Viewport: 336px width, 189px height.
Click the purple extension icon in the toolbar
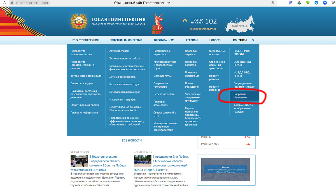tap(290, 3)
